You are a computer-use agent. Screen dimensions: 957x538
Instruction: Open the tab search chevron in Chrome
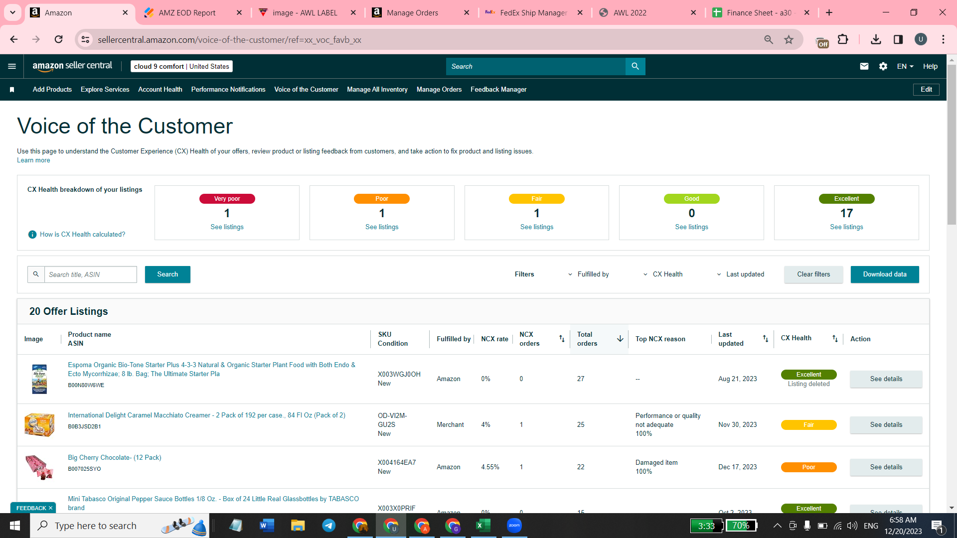pos(12,12)
